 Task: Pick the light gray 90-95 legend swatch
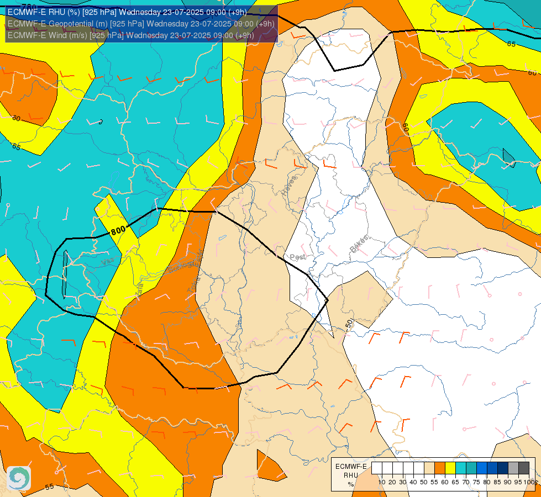coord(513,468)
